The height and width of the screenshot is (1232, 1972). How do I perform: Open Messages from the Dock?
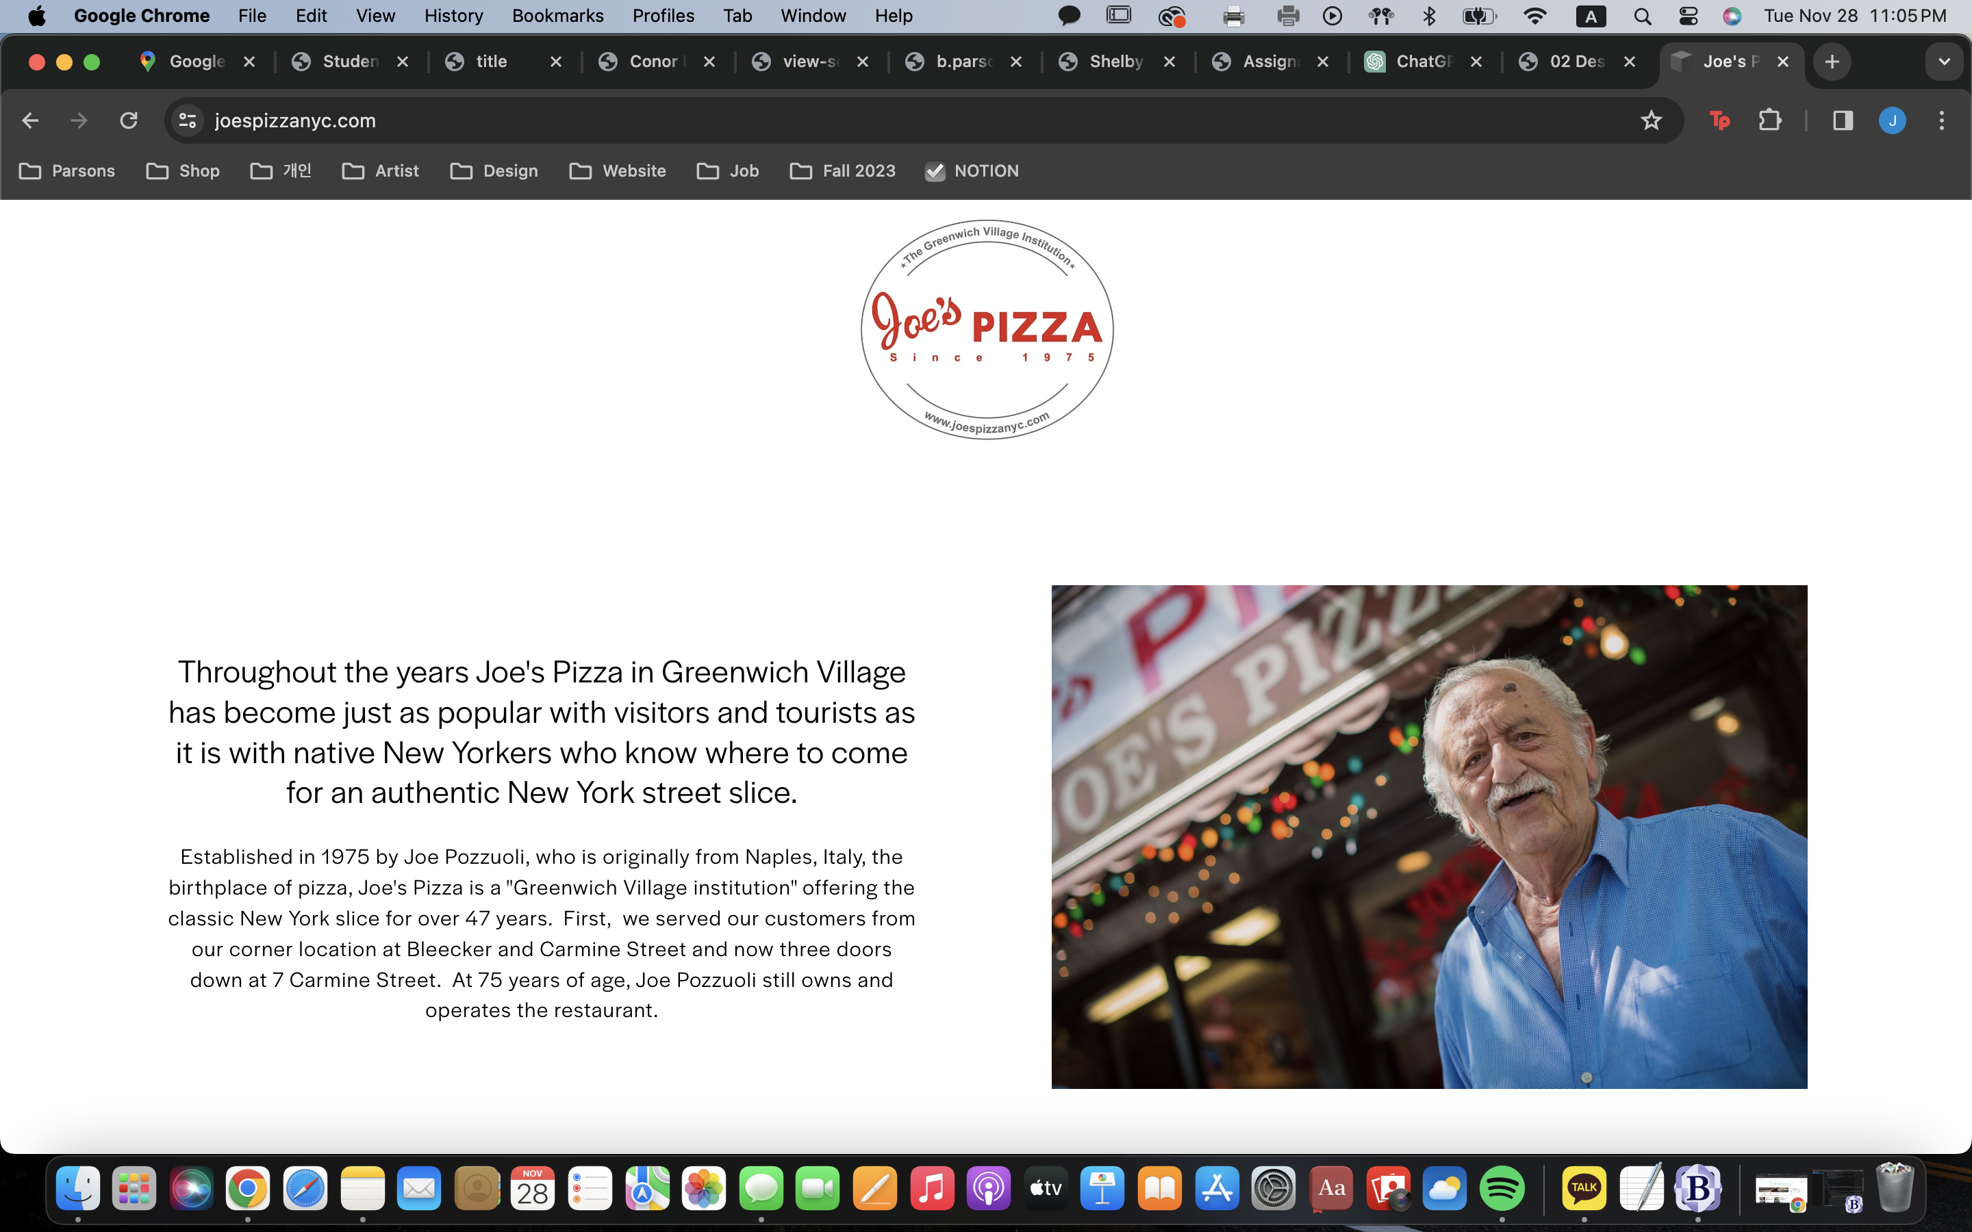pyautogui.click(x=760, y=1189)
